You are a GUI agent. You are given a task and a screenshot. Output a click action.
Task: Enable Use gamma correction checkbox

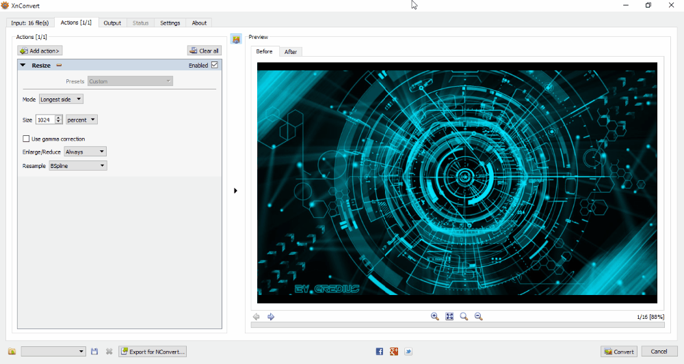pos(26,139)
